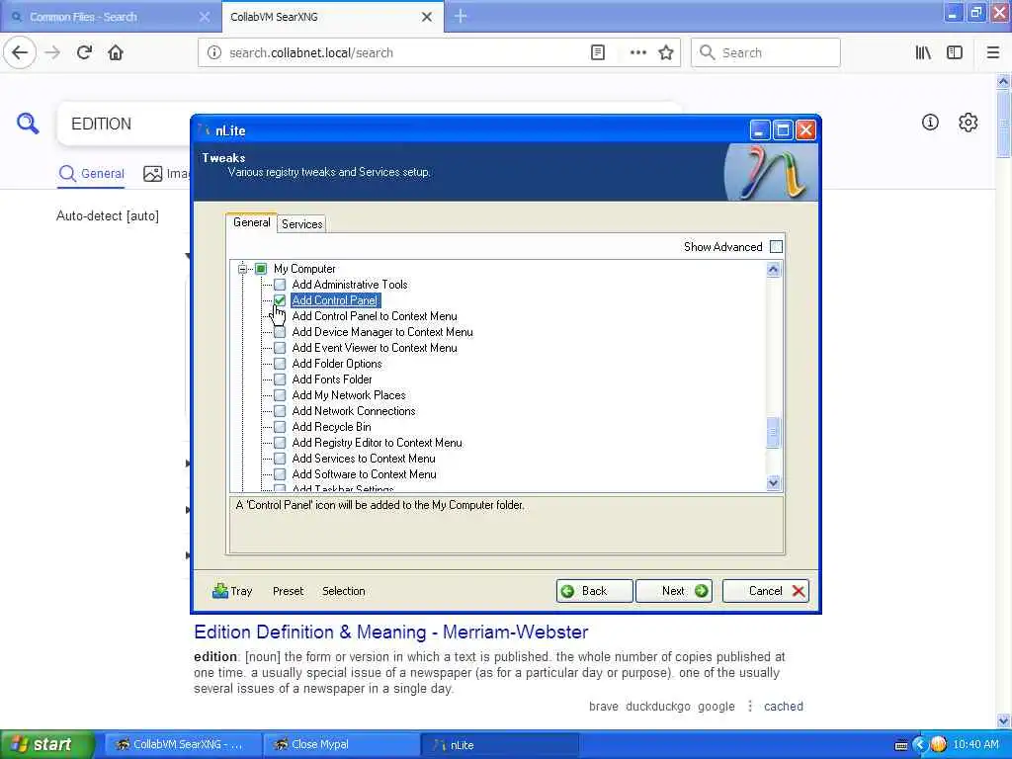The width and height of the screenshot is (1012, 759).
Task: Reload the page with refresh icon
Action: pos(84,52)
